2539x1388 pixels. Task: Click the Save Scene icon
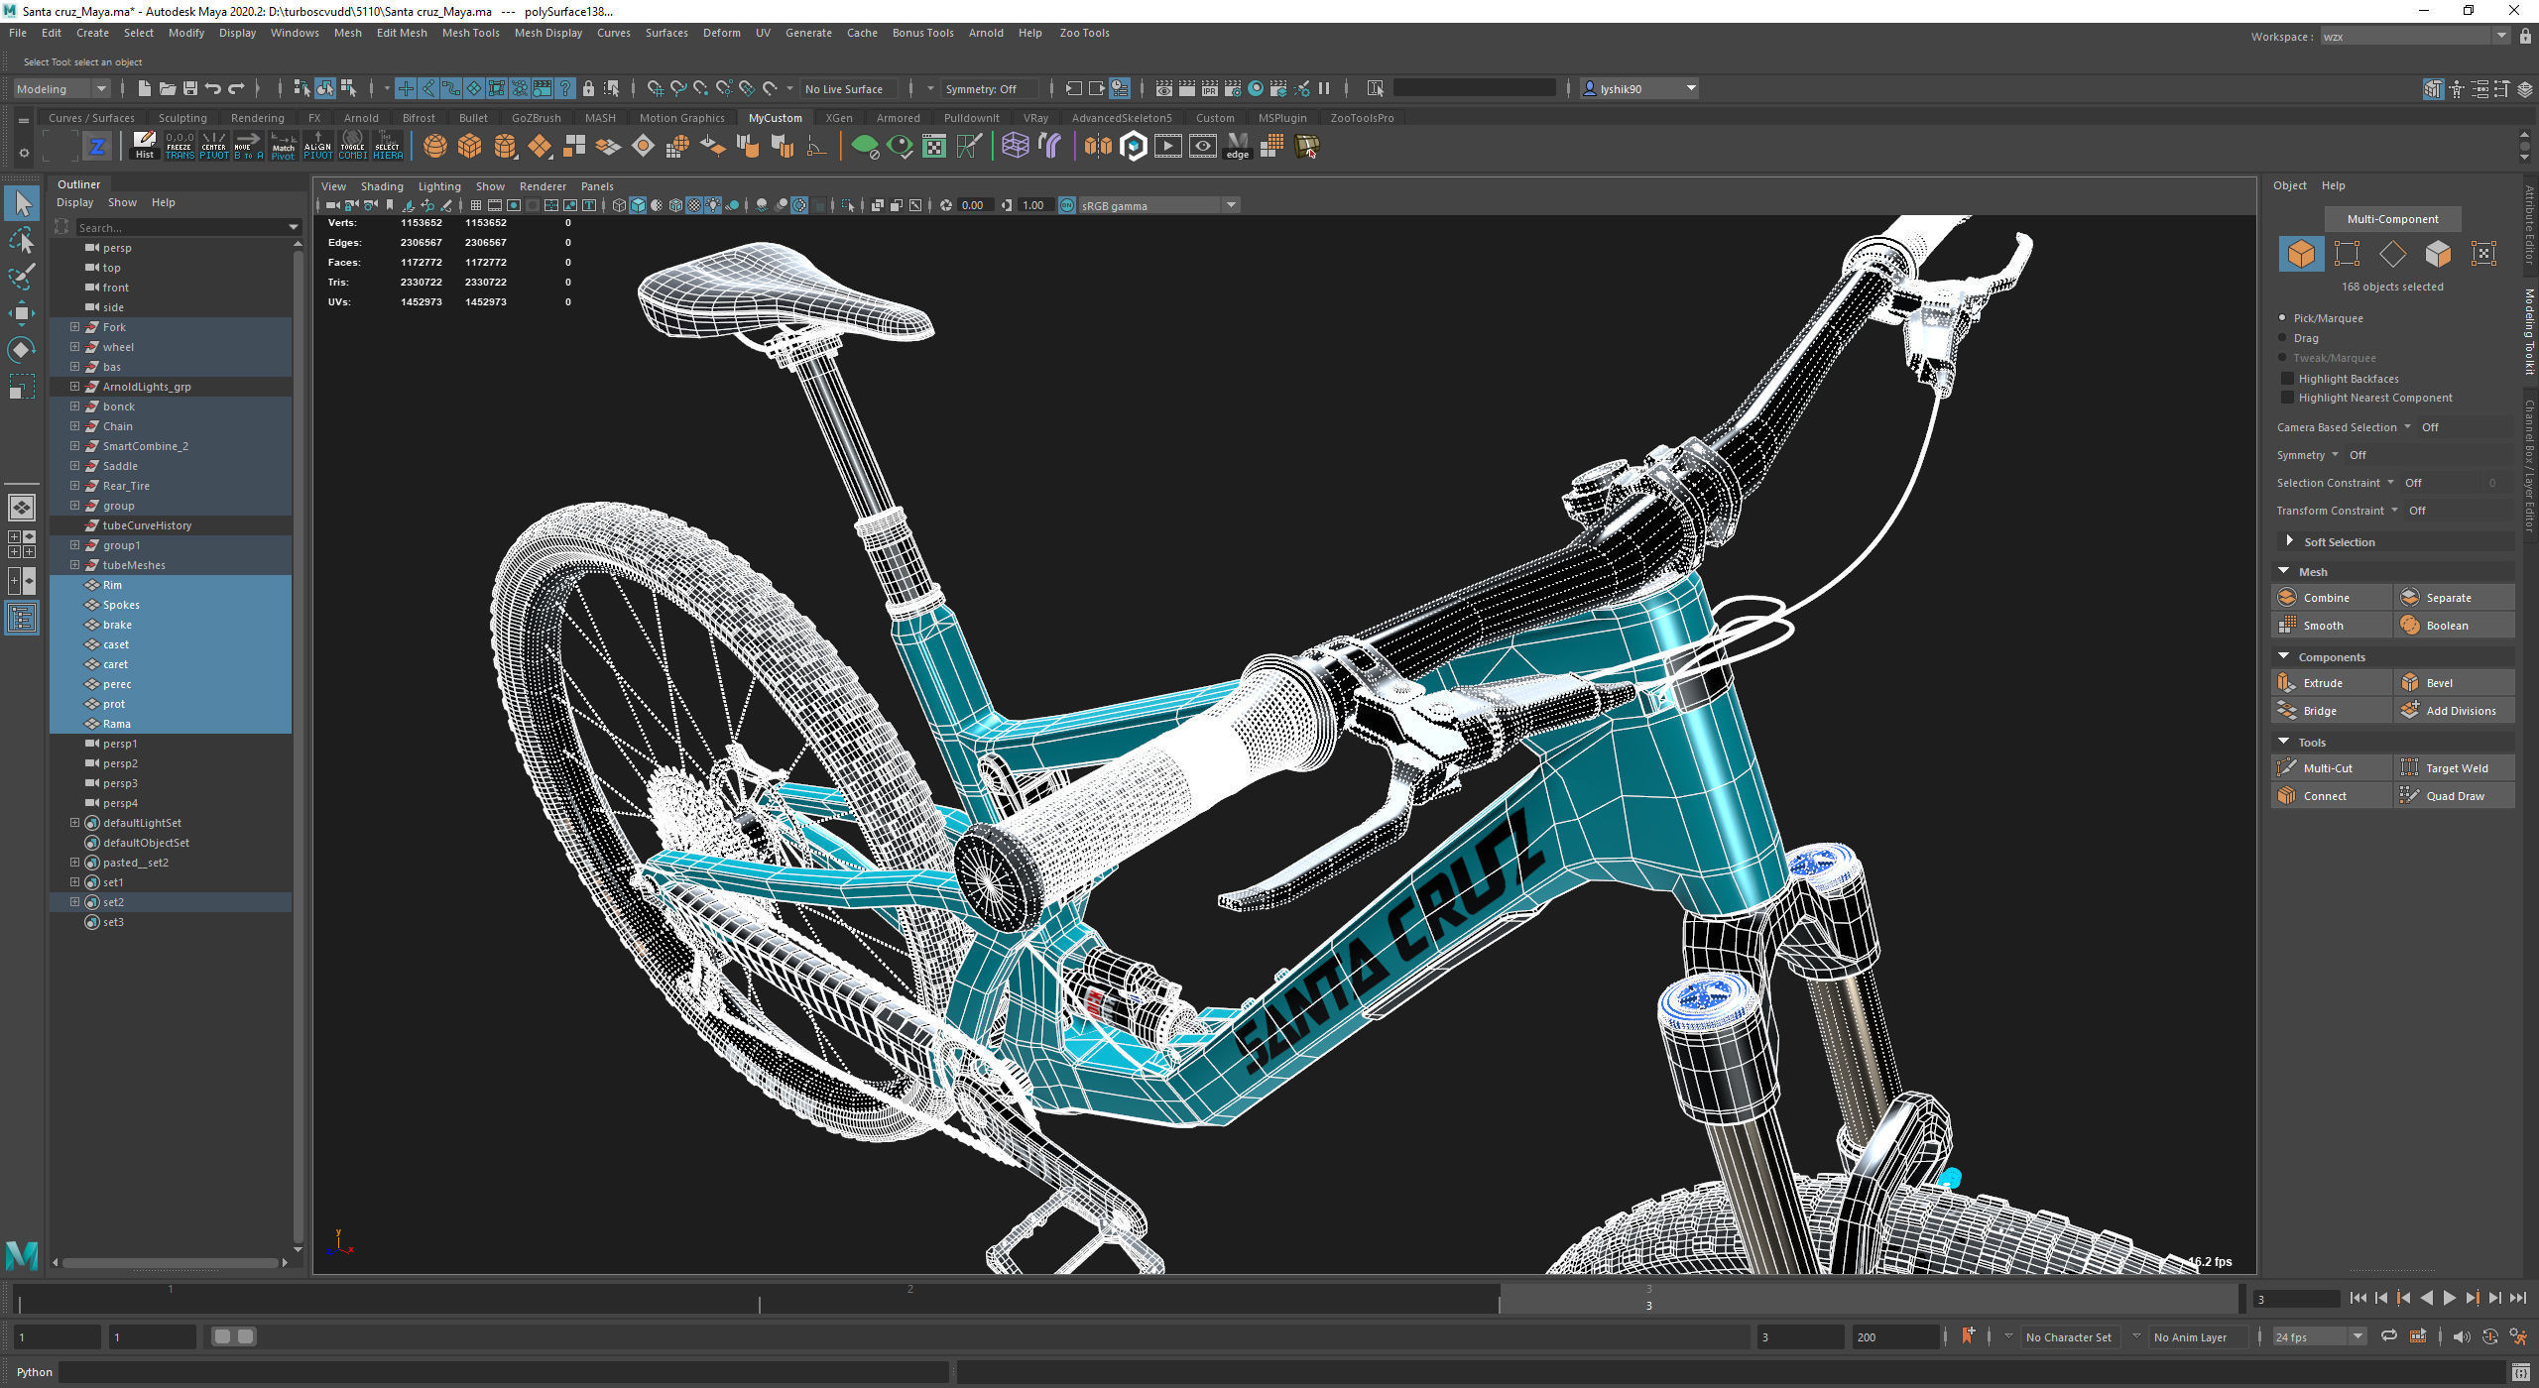[189, 89]
